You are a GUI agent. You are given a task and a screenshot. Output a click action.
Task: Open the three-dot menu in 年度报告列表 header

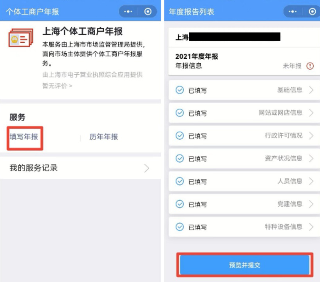293,12
